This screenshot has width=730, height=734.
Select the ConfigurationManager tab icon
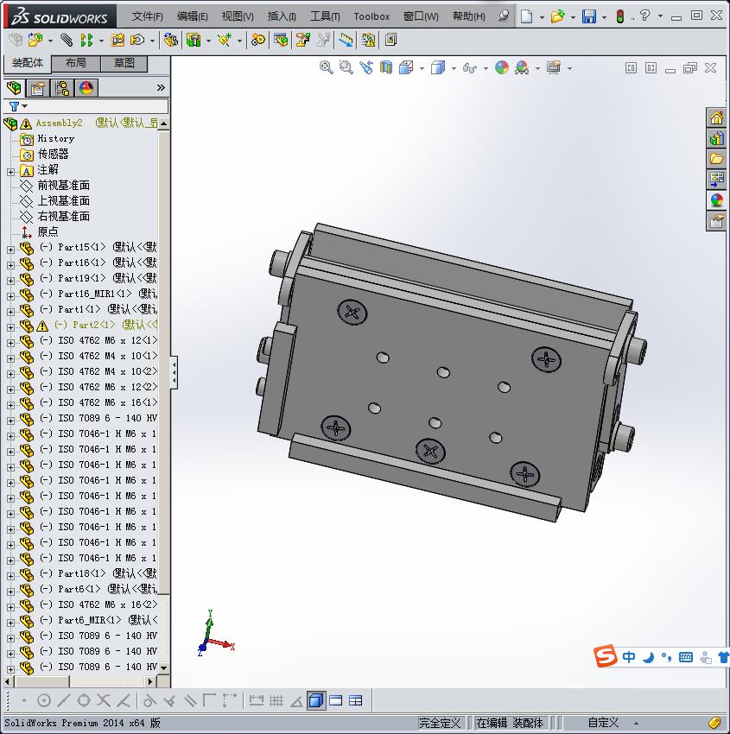tap(62, 87)
